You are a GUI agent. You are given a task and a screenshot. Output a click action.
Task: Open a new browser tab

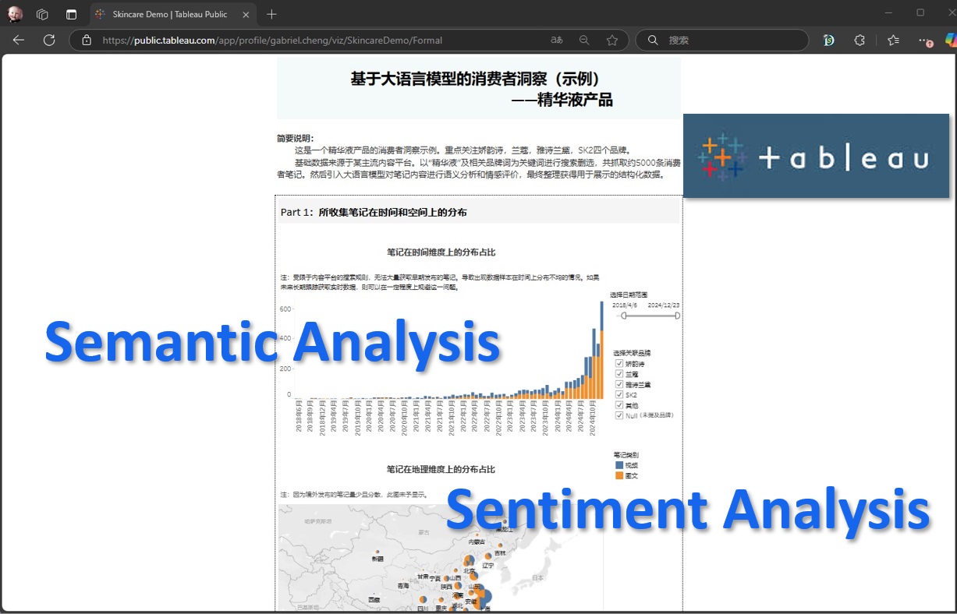(271, 14)
